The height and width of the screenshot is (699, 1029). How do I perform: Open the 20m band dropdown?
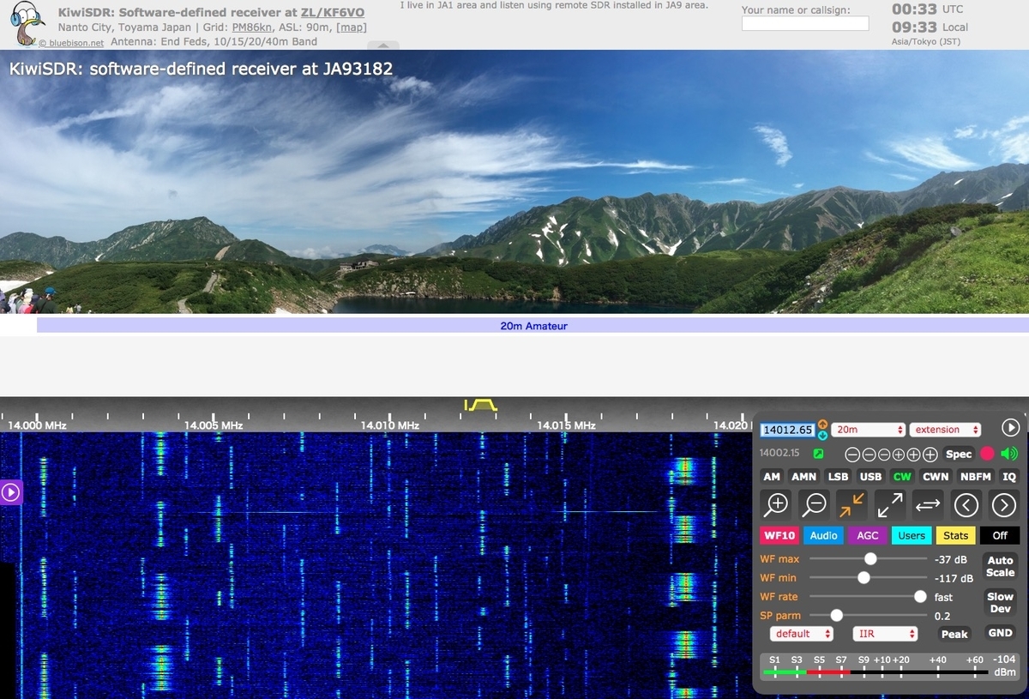coord(868,430)
